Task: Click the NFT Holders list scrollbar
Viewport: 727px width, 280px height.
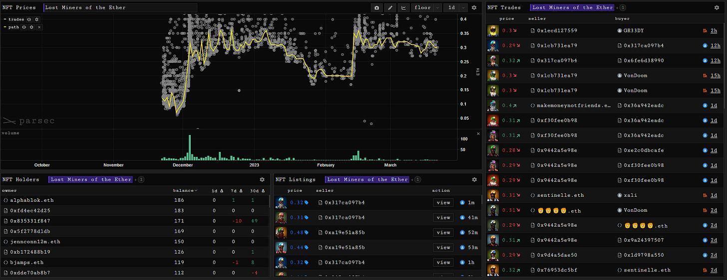Action: coord(270,201)
